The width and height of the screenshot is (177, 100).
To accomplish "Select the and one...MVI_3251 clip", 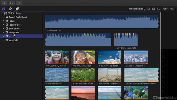I will [x=83, y=57].
